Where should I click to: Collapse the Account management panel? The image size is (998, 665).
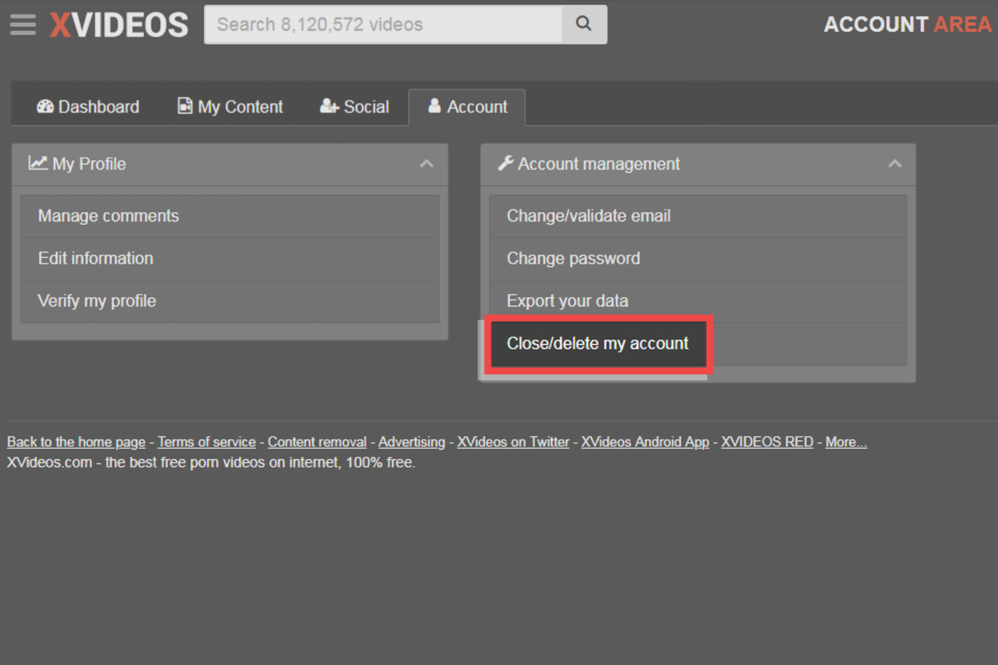[x=895, y=164]
